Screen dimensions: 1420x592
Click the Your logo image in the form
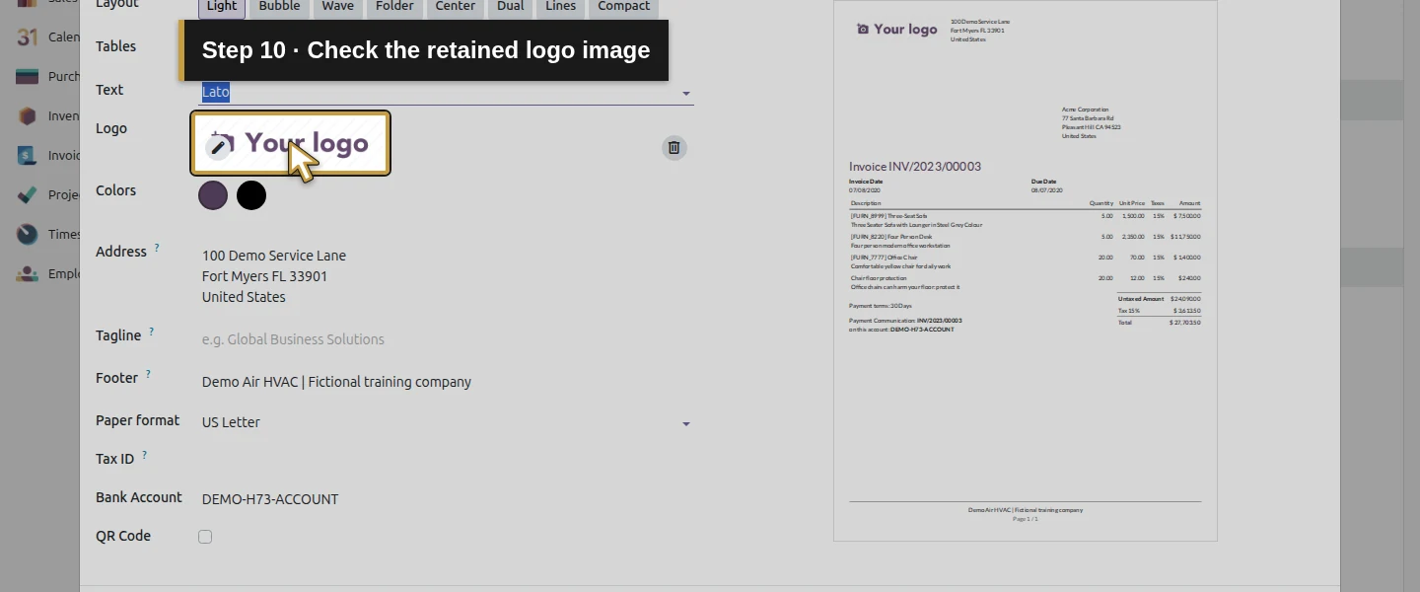pos(291,143)
